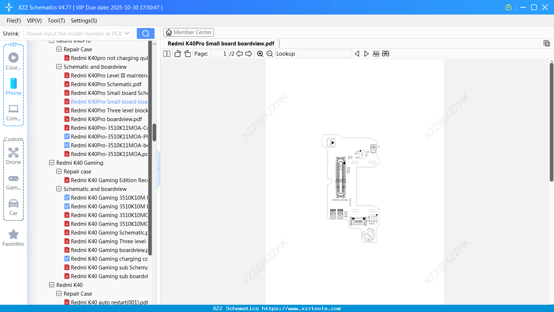Click the magnifier search button
554x312 pixels.
point(146,33)
